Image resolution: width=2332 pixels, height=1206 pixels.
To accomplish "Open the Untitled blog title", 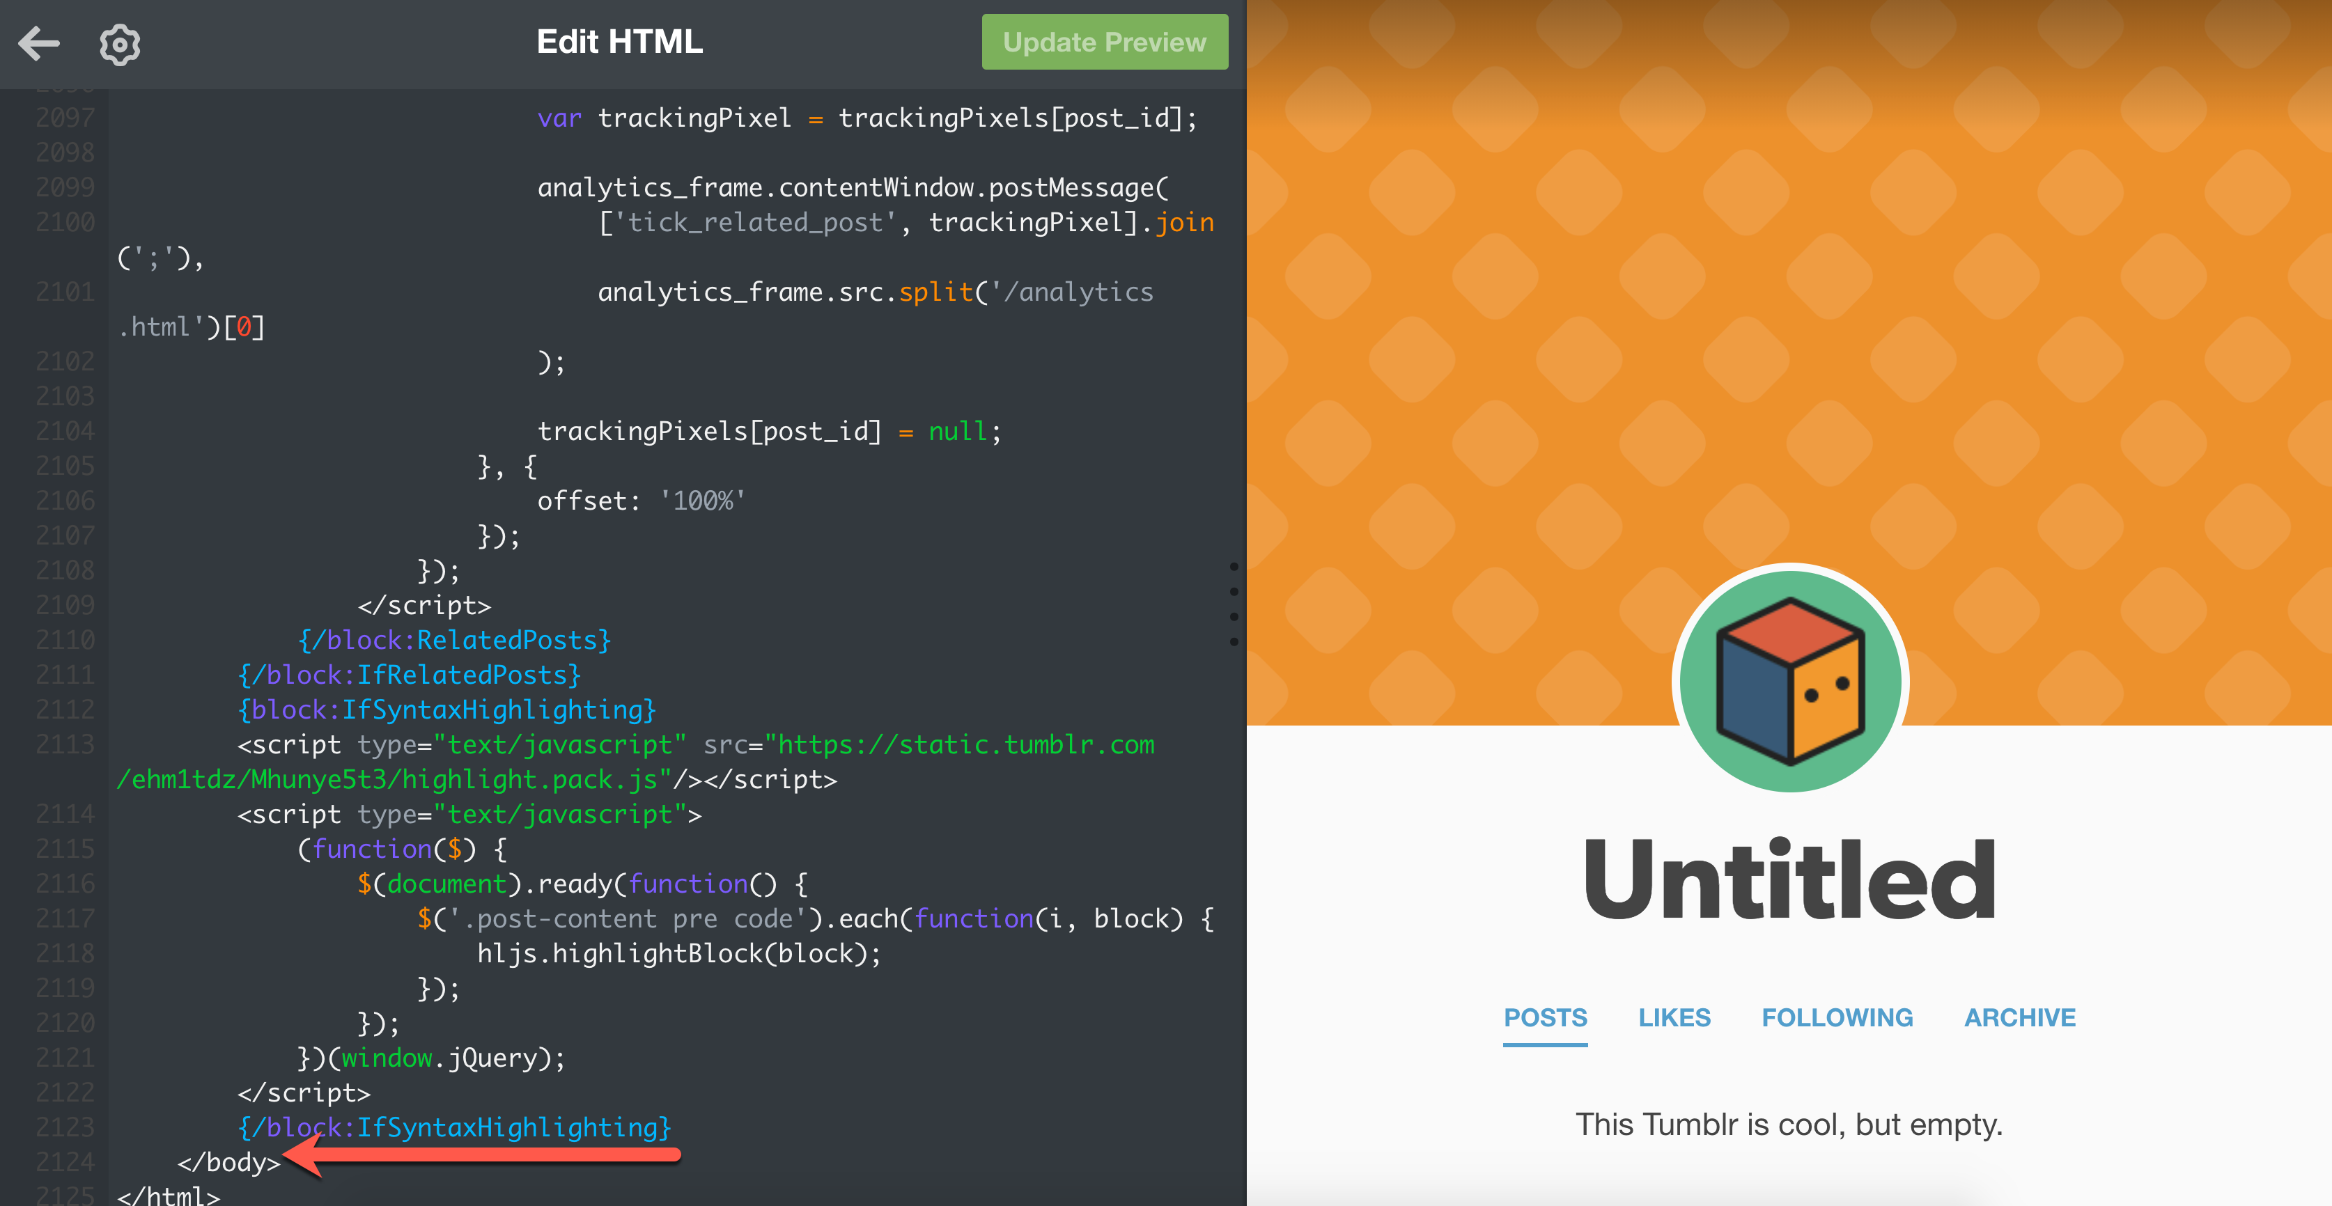I will pos(1789,879).
